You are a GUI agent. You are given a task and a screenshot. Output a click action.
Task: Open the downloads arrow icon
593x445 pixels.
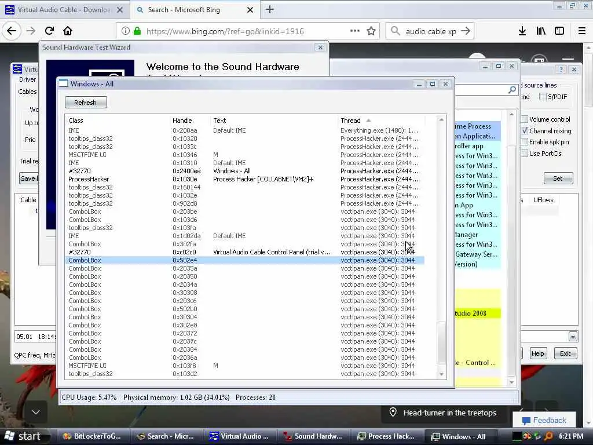click(x=522, y=31)
